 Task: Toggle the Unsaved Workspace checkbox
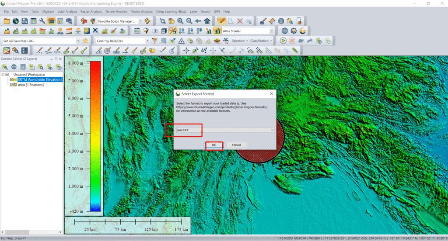click(x=7, y=74)
